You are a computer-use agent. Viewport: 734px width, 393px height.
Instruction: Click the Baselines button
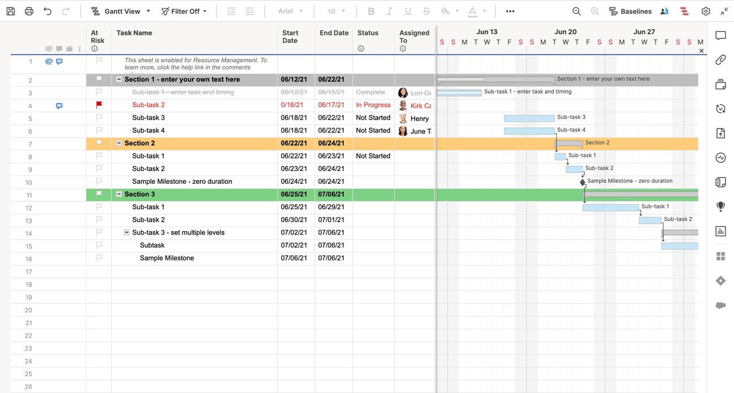[630, 11]
